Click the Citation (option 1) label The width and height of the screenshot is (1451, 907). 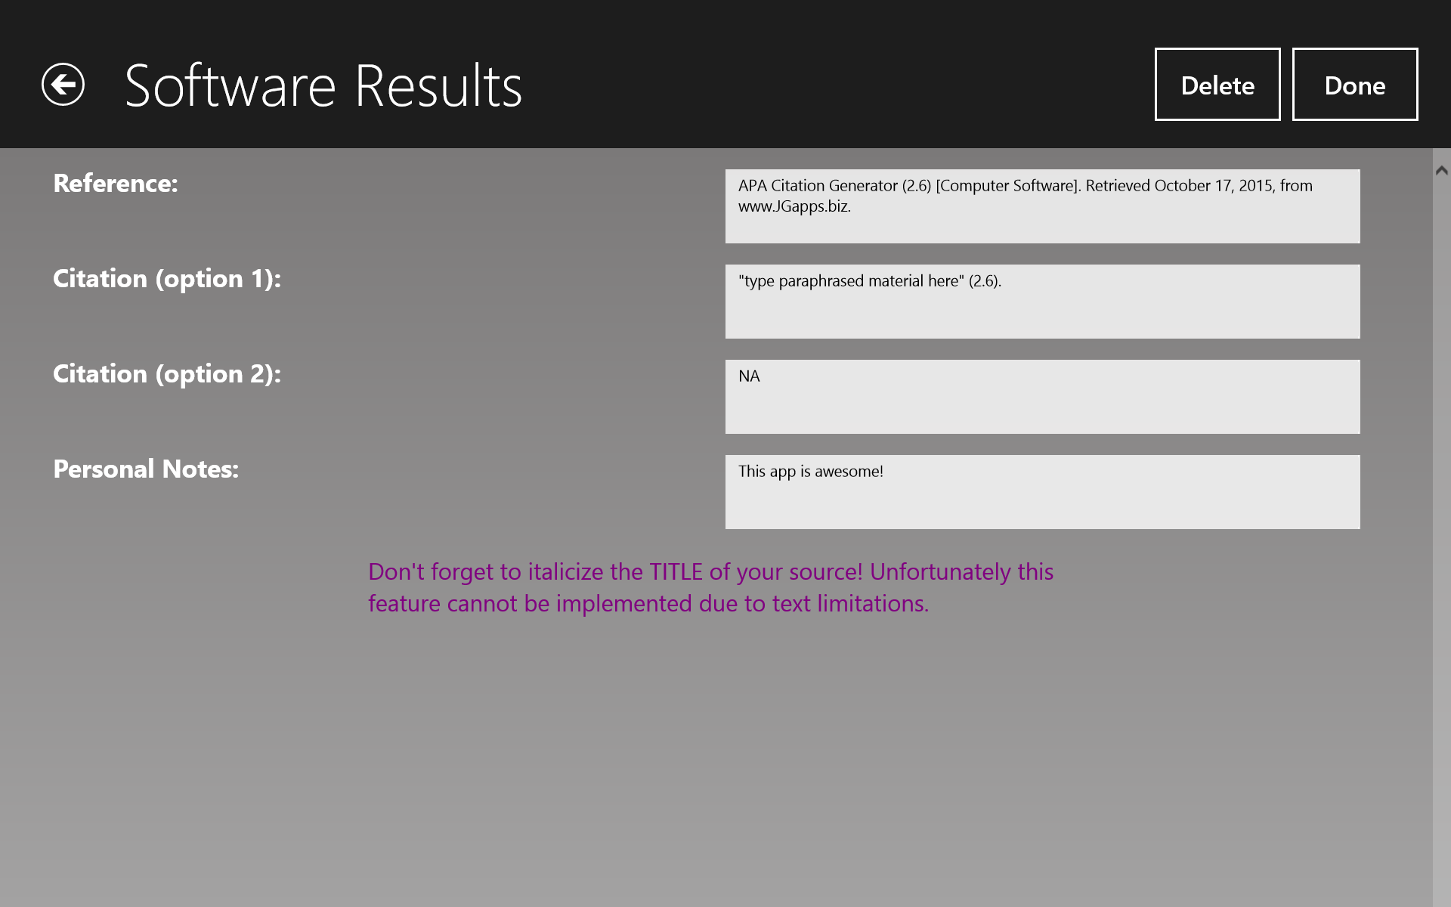(x=167, y=279)
